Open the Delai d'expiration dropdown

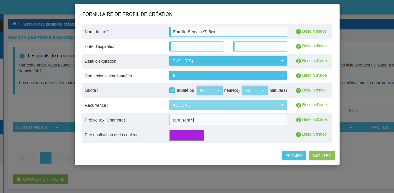[228, 61]
